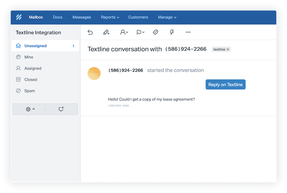Image resolution: width=287 pixels, height=193 pixels.
Task: Click the conversation subject heading
Action: point(147,49)
